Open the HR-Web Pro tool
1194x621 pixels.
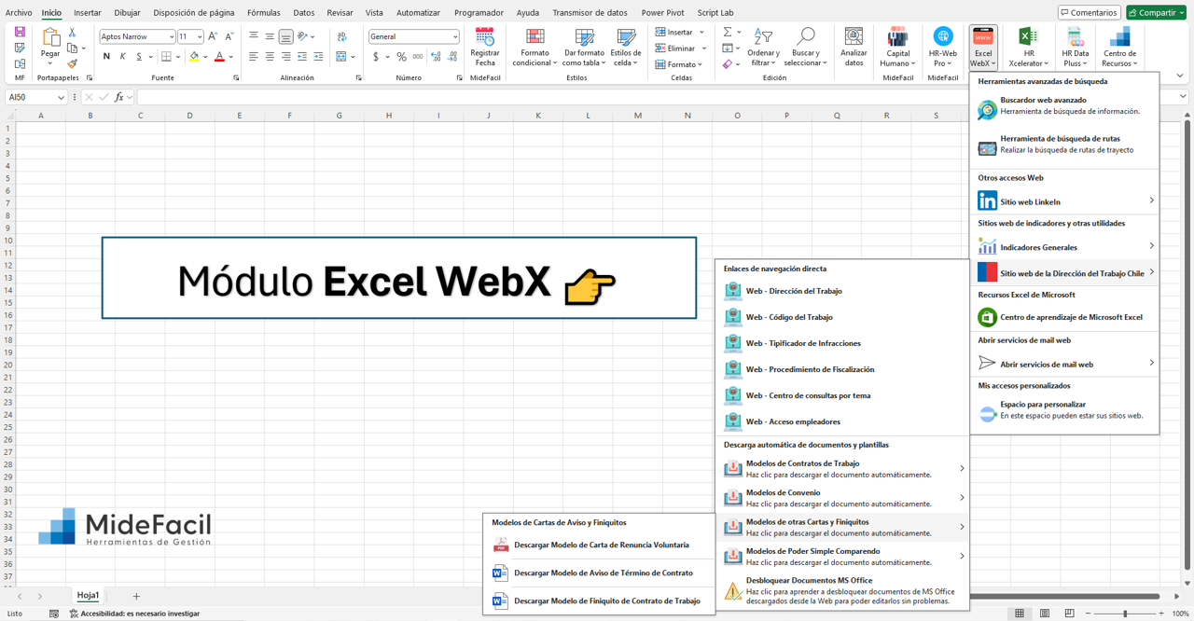coord(942,47)
